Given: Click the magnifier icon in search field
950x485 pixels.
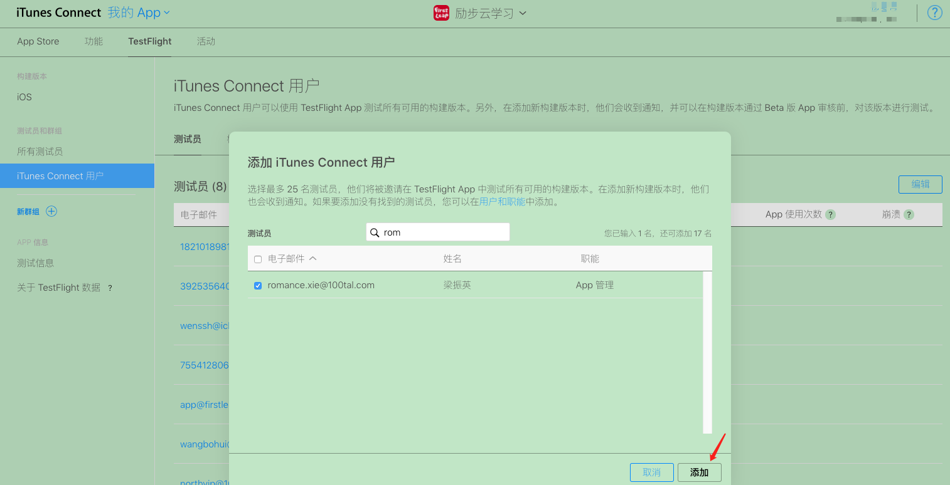Looking at the screenshot, I should 375,232.
